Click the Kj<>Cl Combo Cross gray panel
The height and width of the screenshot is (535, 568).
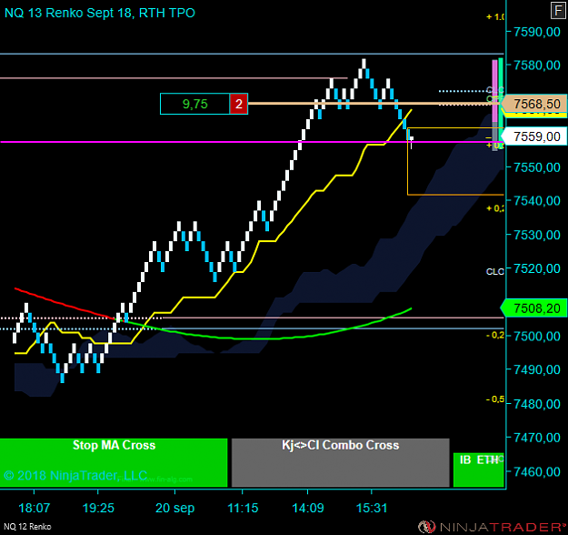pos(341,462)
